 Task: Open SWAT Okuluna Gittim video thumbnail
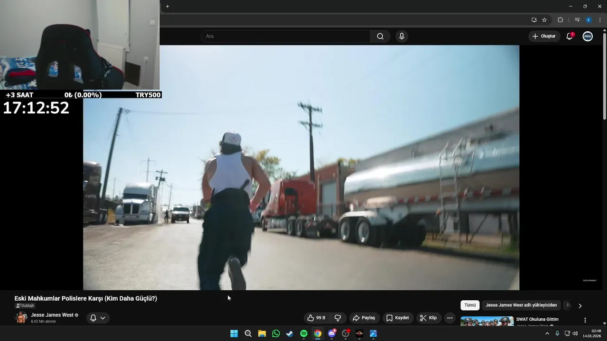[x=487, y=321]
